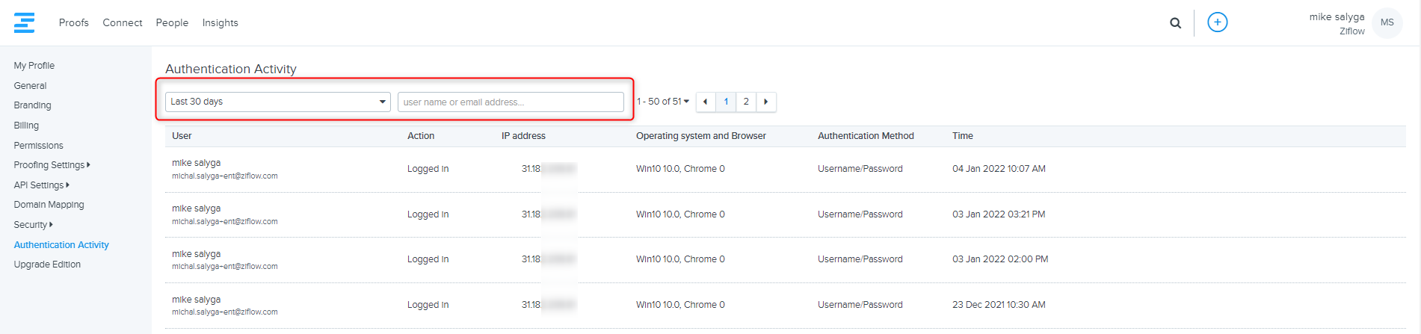Open the MS user avatar menu
This screenshot has width=1421, height=334.
click(1387, 22)
